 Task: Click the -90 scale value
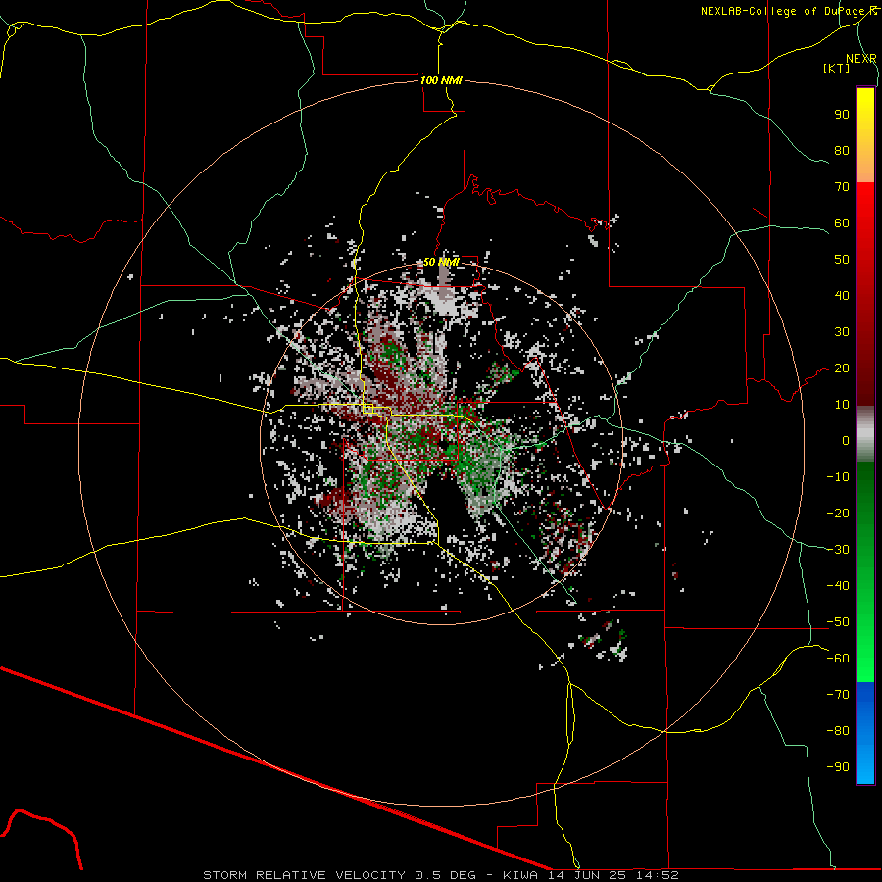tap(838, 767)
